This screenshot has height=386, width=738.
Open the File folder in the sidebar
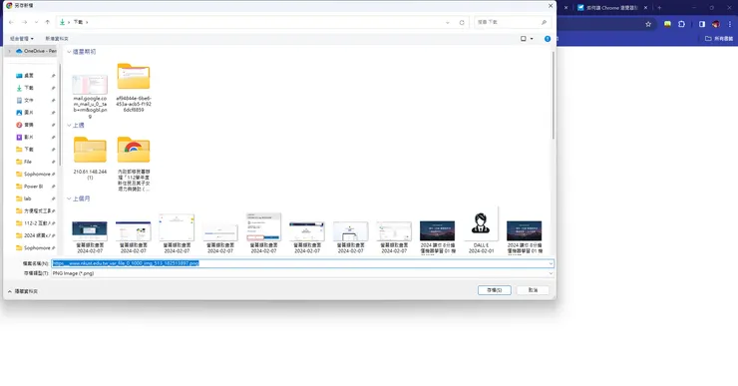click(x=27, y=162)
